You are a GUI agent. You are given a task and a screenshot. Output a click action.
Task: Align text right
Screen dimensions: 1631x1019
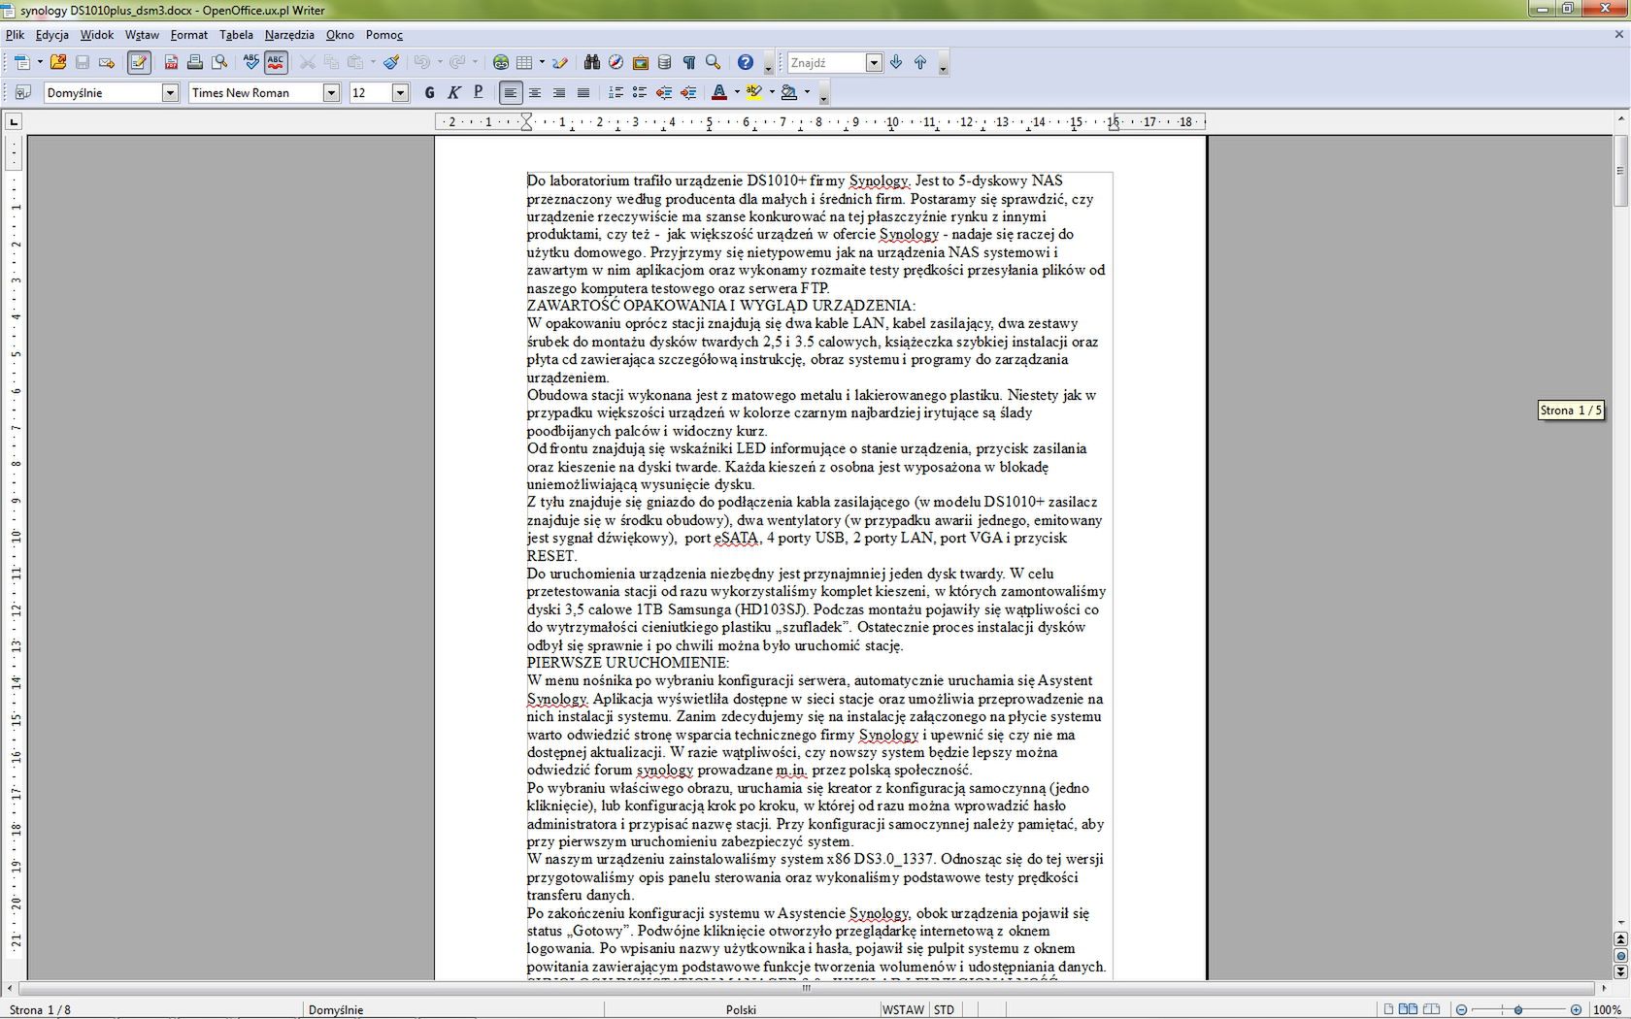point(558,92)
